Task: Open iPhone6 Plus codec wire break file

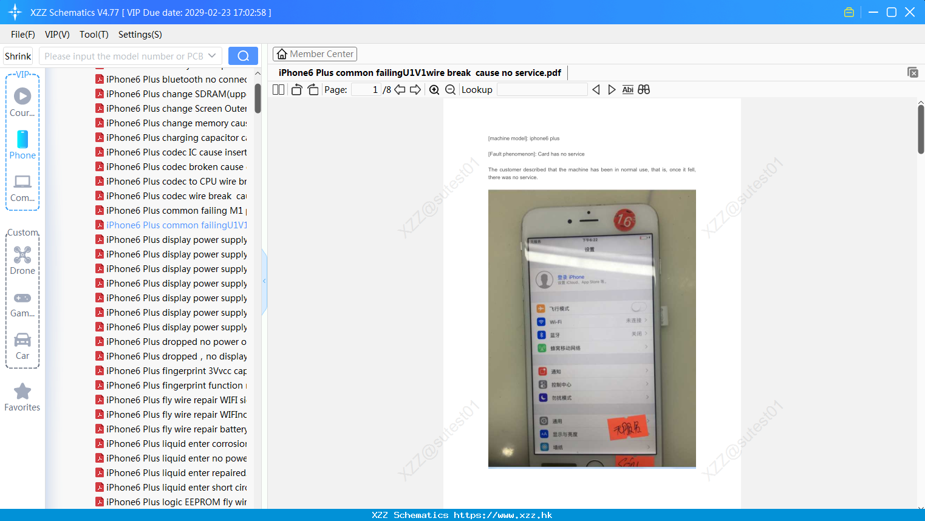Action: [171, 196]
